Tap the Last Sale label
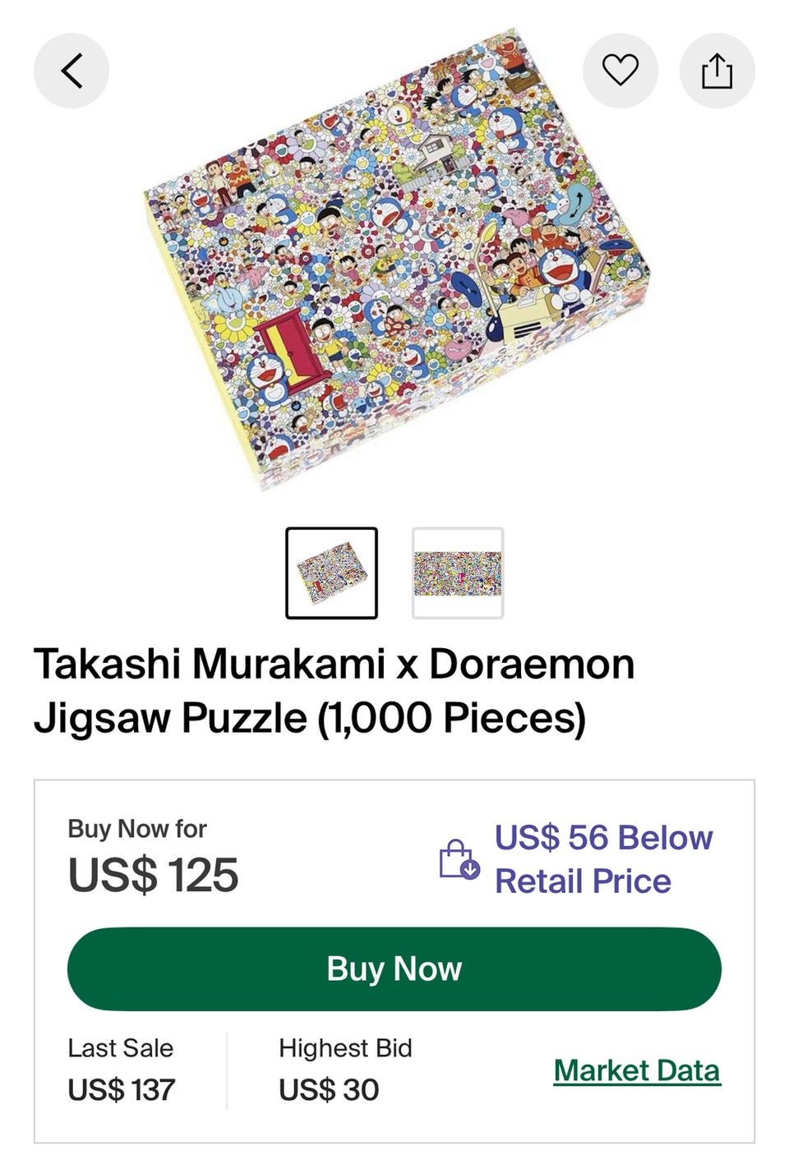The width and height of the screenshot is (789, 1164). [x=121, y=1048]
